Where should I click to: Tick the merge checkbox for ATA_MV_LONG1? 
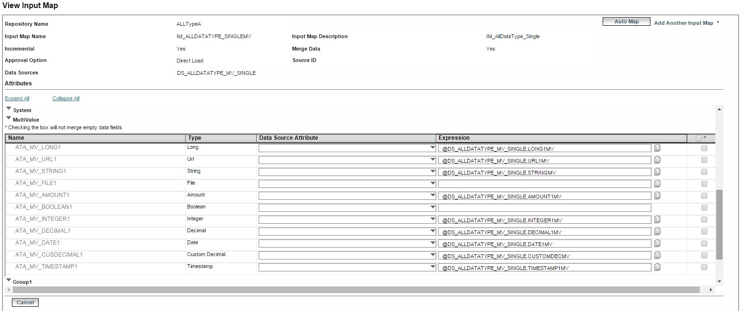[x=704, y=148]
